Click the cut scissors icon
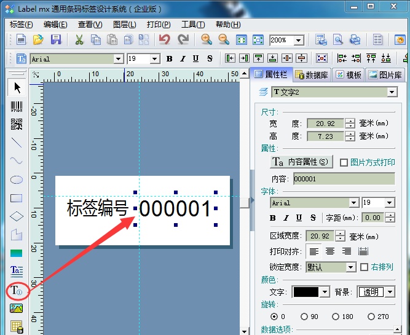The height and width of the screenshot is (335, 410). [79, 40]
